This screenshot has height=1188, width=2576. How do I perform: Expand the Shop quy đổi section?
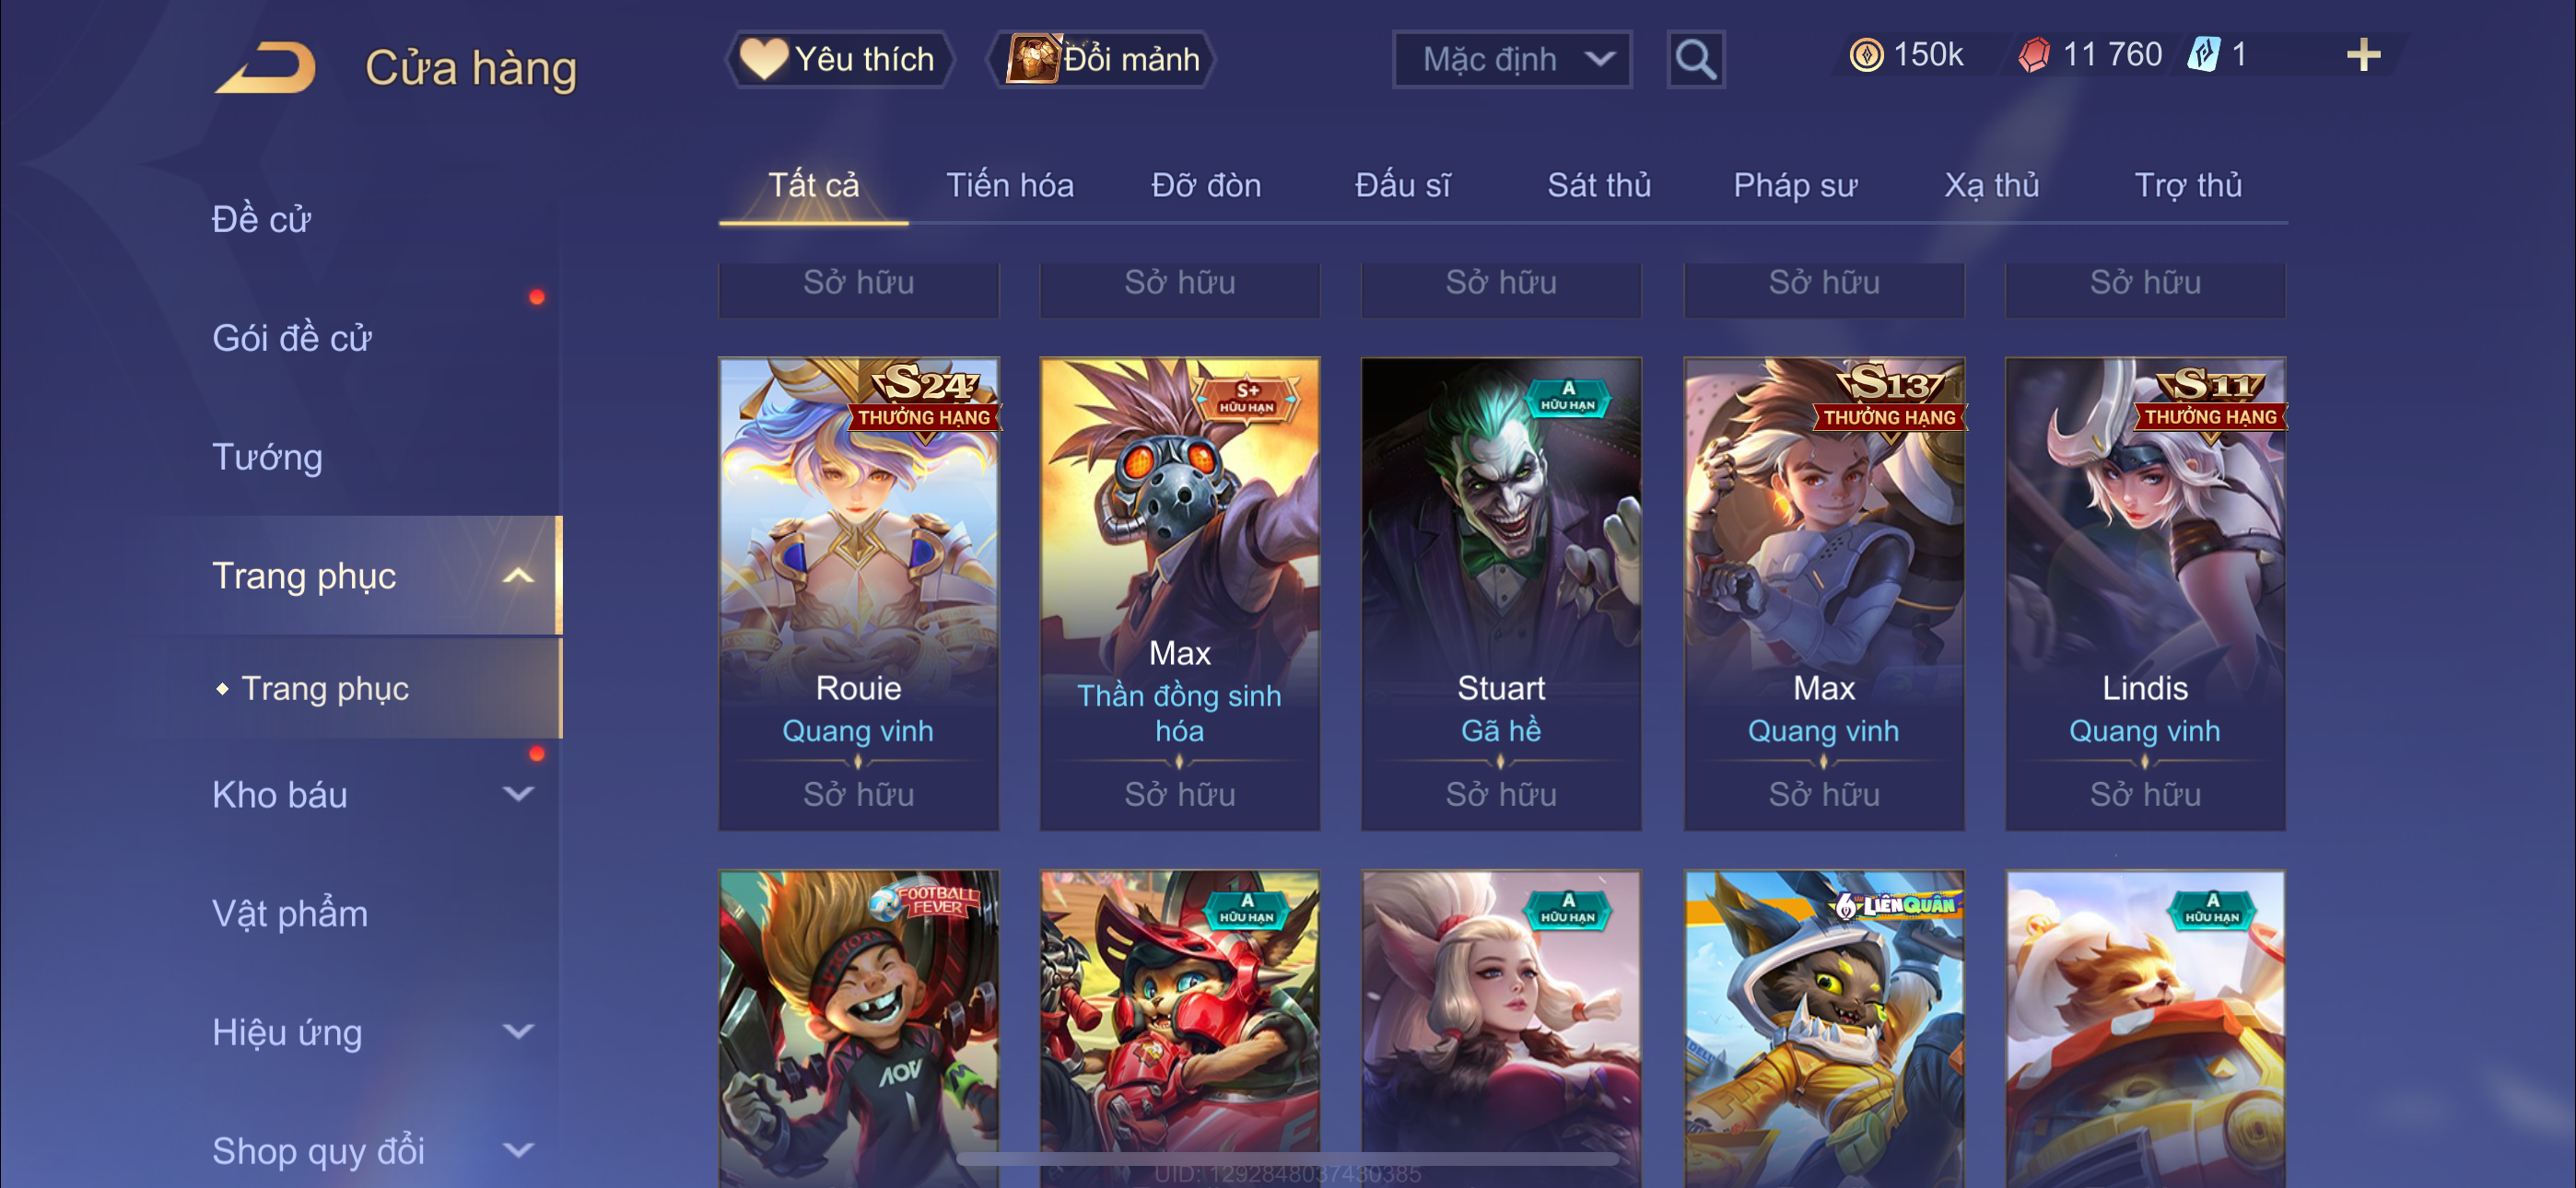point(517,1151)
